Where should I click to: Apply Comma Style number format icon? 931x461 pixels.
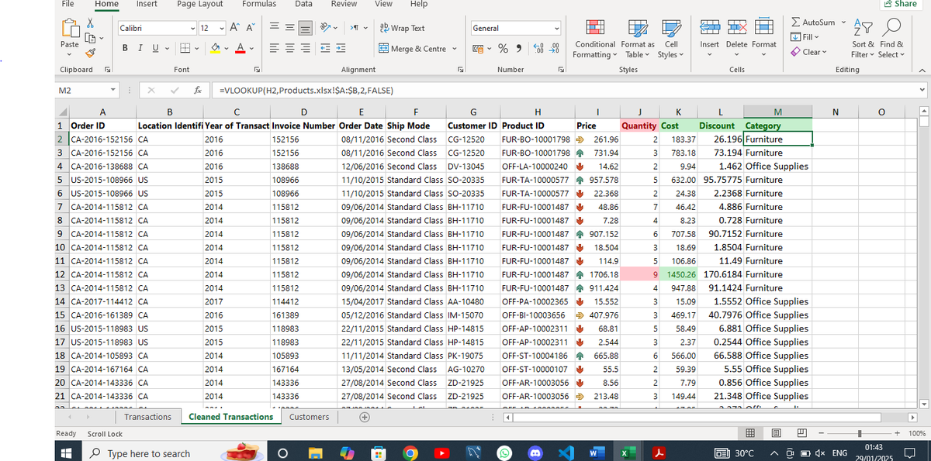(x=517, y=49)
